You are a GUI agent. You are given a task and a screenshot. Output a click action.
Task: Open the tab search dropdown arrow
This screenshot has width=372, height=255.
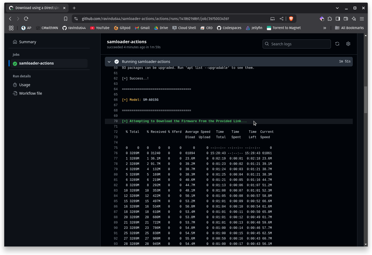[x=337, y=8]
